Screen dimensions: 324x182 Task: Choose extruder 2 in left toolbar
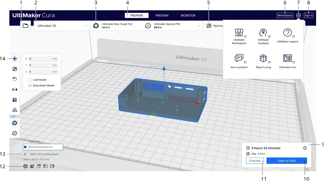[x=15, y=133]
